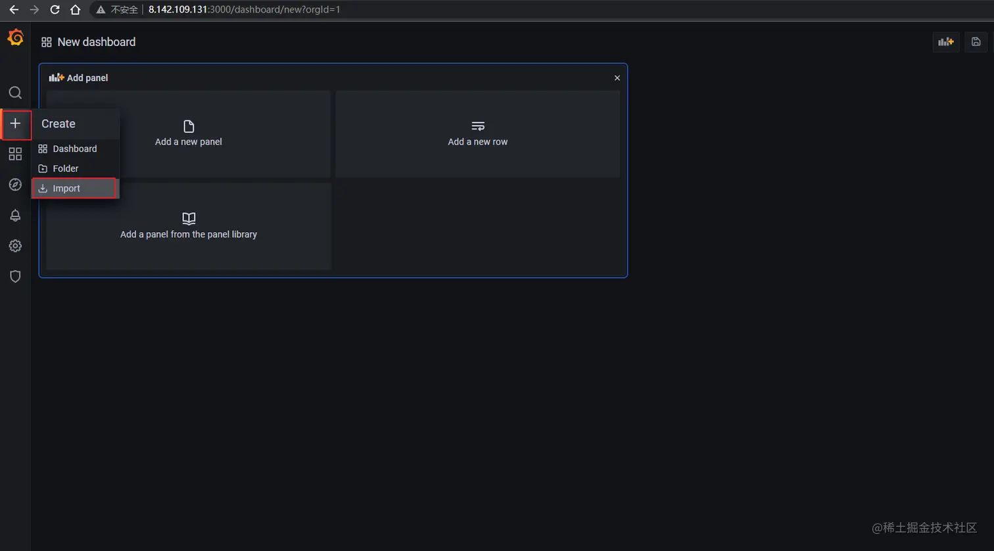Click the browser refresh button
This screenshot has height=551, width=994.
click(x=55, y=9)
